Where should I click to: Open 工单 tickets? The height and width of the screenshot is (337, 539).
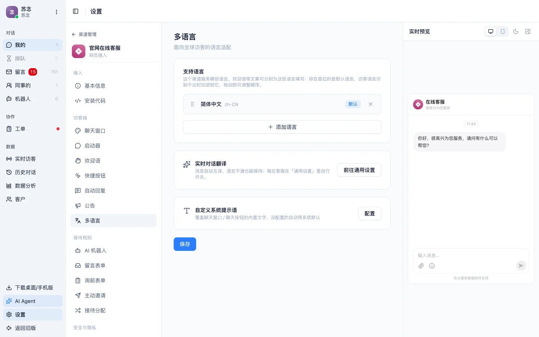pyautogui.click(x=33, y=129)
